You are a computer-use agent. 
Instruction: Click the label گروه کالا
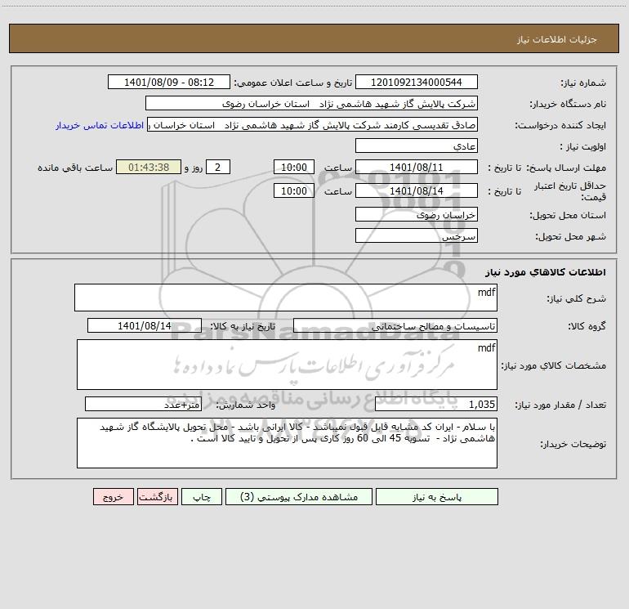click(587, 326)
